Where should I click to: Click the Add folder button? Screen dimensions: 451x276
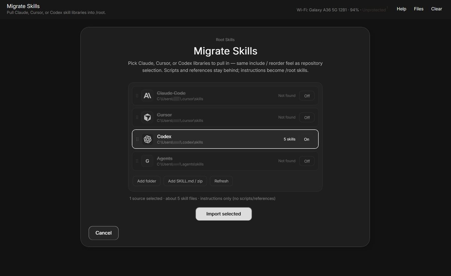(147, 181)
